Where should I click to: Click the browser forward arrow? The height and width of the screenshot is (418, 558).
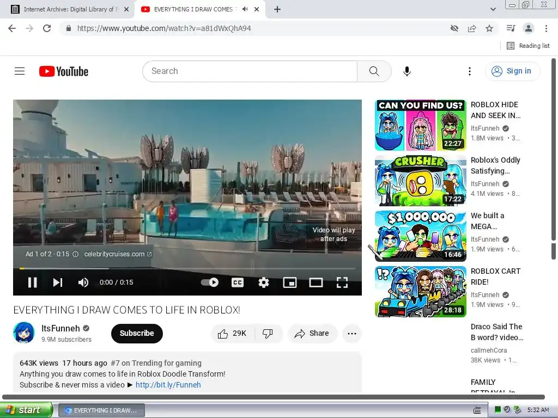[x=29, y=28]
